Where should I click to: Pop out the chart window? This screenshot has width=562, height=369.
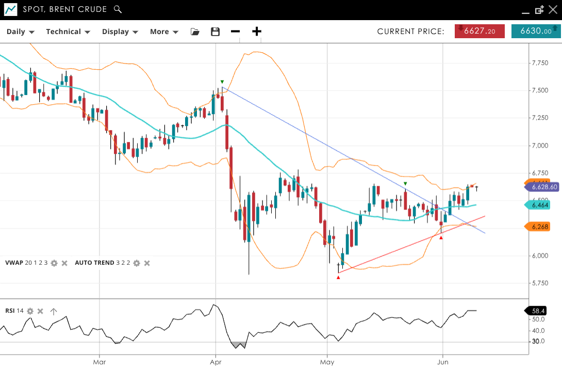click(x=539, y=10)
